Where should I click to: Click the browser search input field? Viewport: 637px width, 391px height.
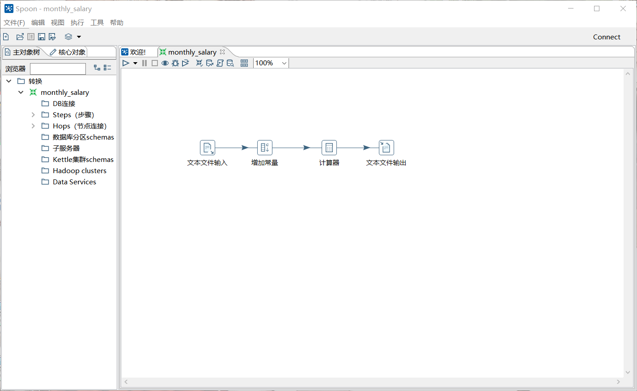[58, 68]
